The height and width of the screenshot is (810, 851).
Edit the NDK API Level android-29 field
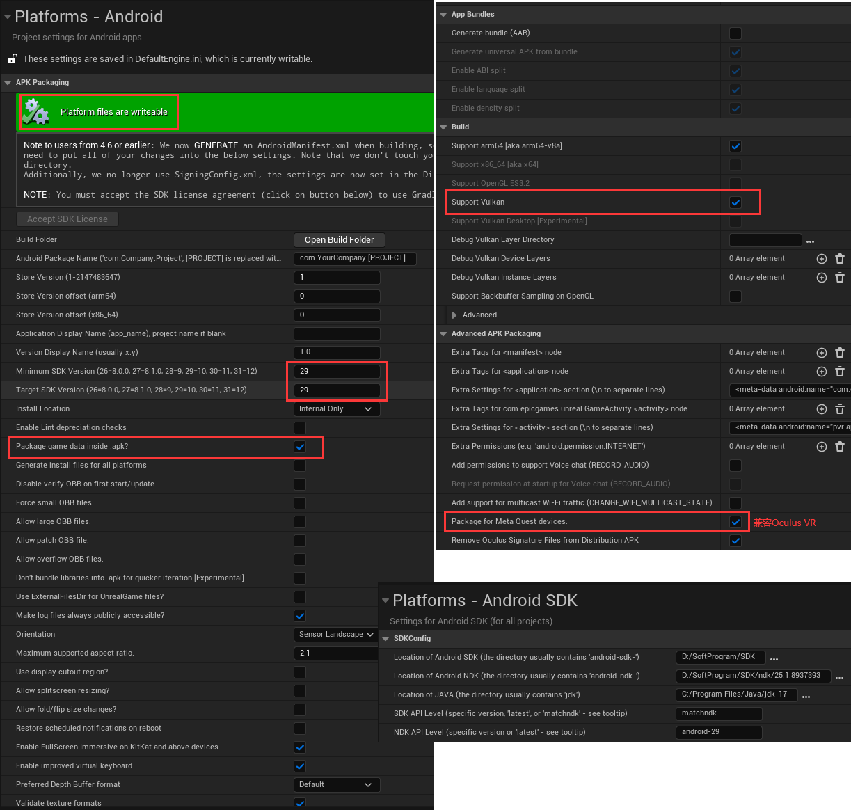719,733
